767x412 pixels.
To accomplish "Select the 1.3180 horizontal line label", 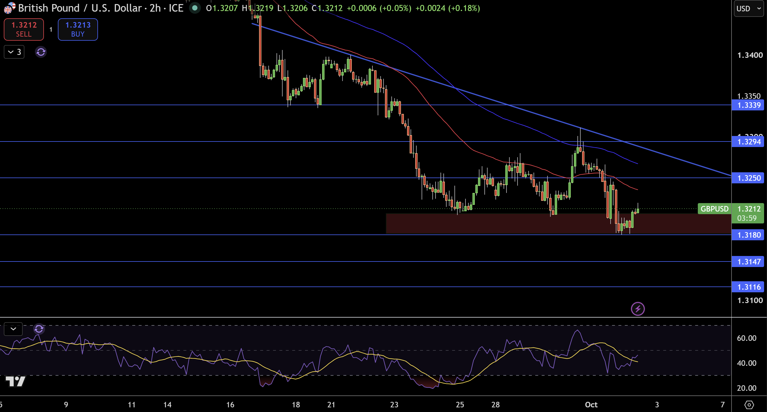I will point(748,235).
